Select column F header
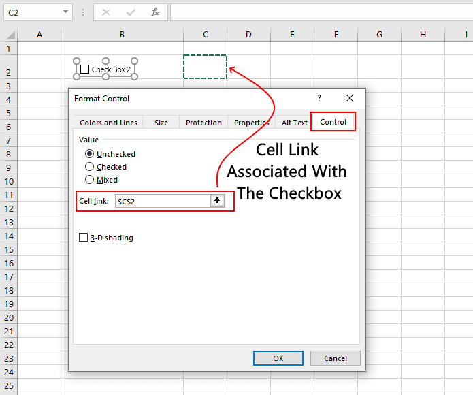 (336, 35)
